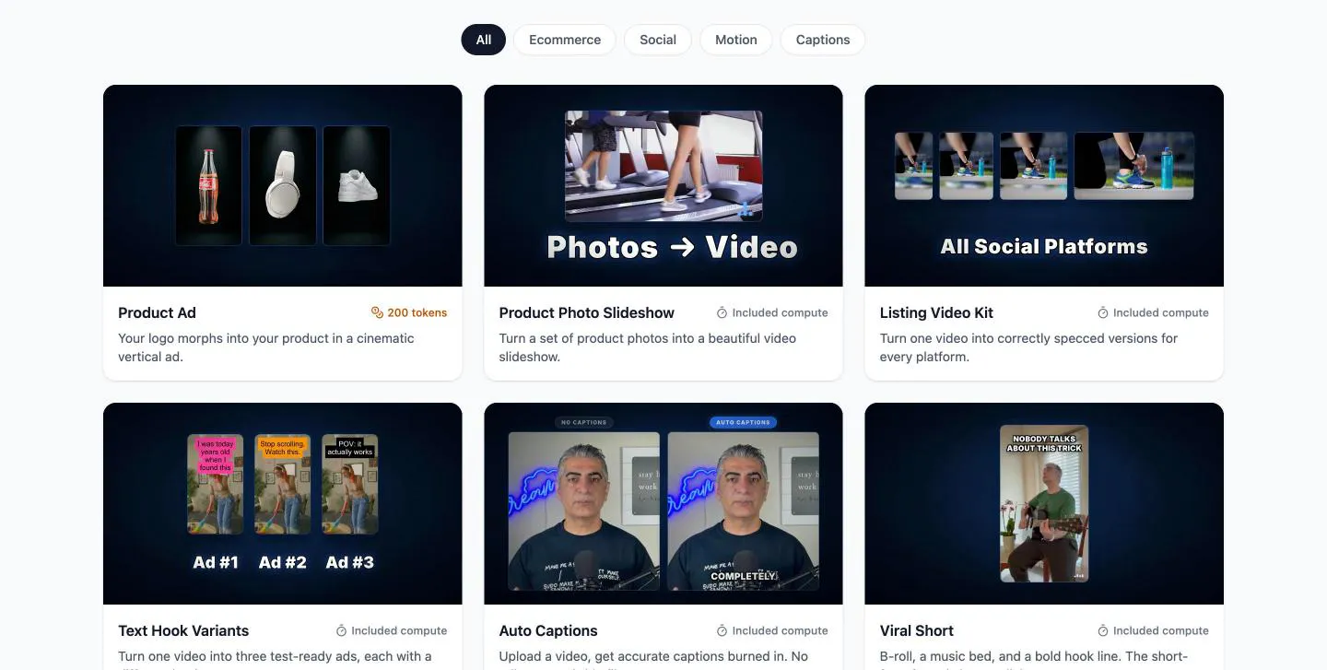Click the 200 tokens cost label
The image size is (1327, 670).
click(x=417, y=313)
